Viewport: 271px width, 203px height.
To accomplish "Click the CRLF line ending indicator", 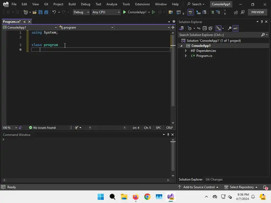I will tap(169, 128).
